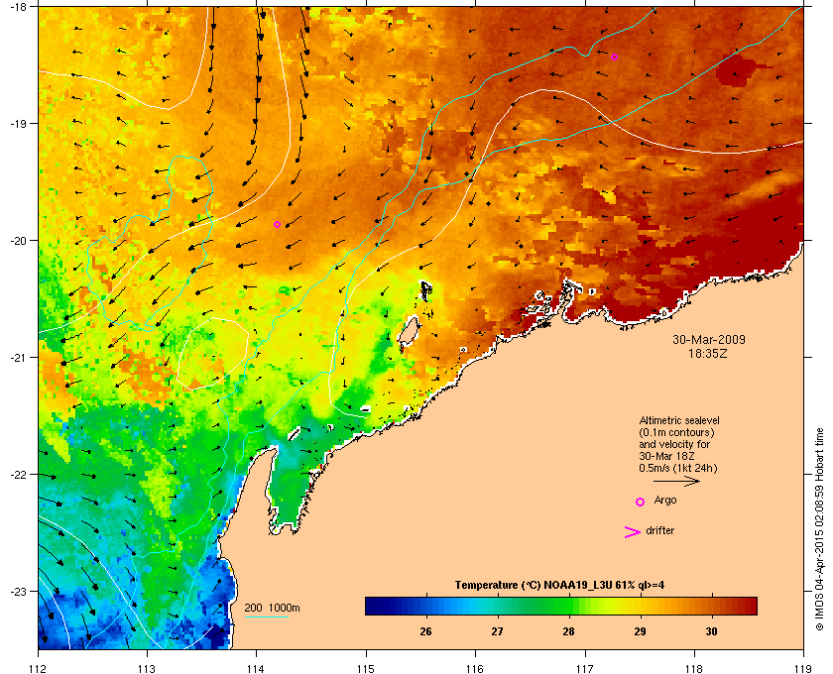
Task: Click the latitude axis label '-21'
Action: (17, 357)
